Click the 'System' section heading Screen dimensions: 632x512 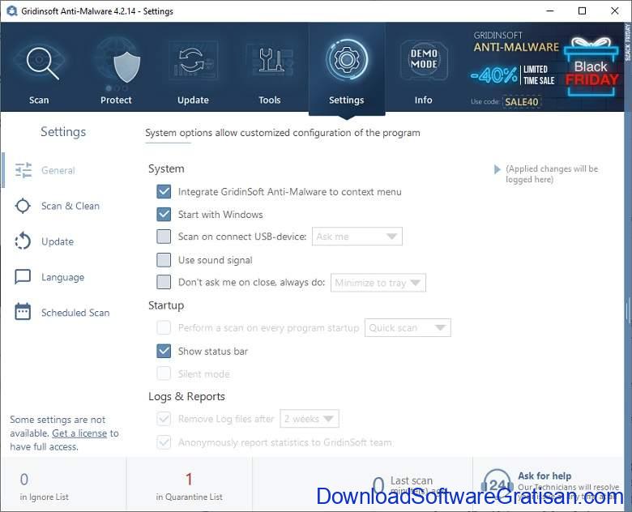[x=166, y=169]
